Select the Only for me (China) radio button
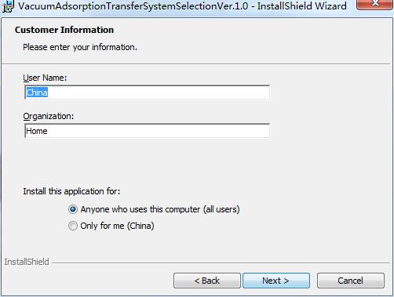 pos(73,226)
